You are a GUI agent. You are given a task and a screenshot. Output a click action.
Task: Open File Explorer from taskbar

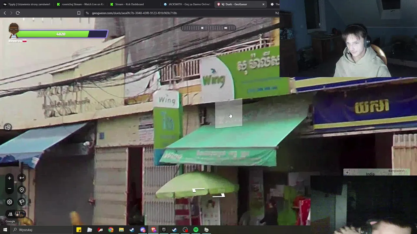tap(121, 230)
